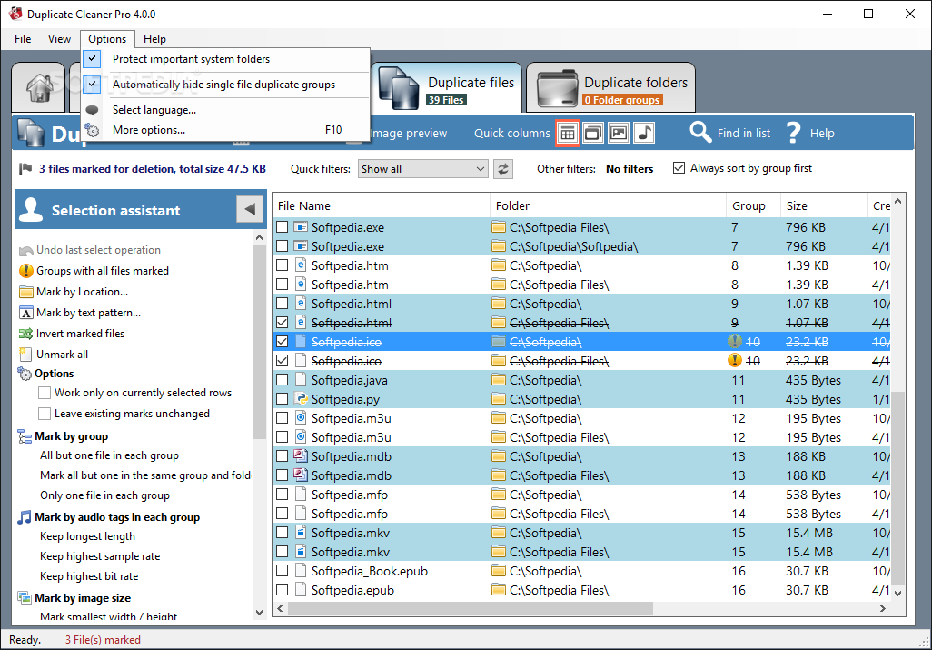
Task: Click All but one file in each group
Action: point(109,455)
